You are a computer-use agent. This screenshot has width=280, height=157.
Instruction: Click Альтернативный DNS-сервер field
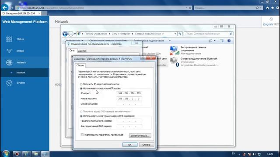pyautogui.click(x=129, y=126)
